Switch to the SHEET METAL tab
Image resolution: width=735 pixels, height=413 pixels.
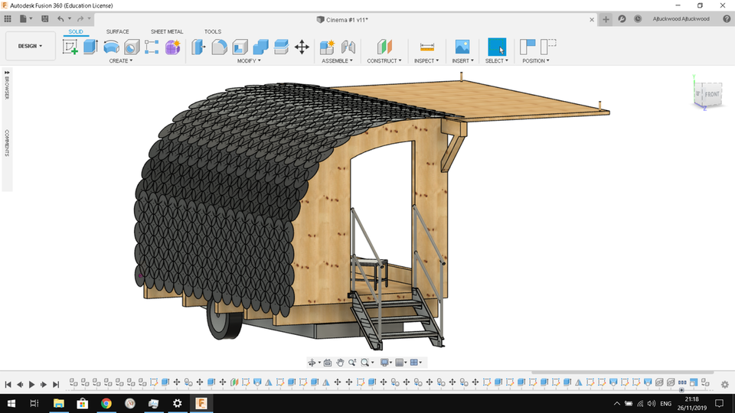tap(166, 31)
